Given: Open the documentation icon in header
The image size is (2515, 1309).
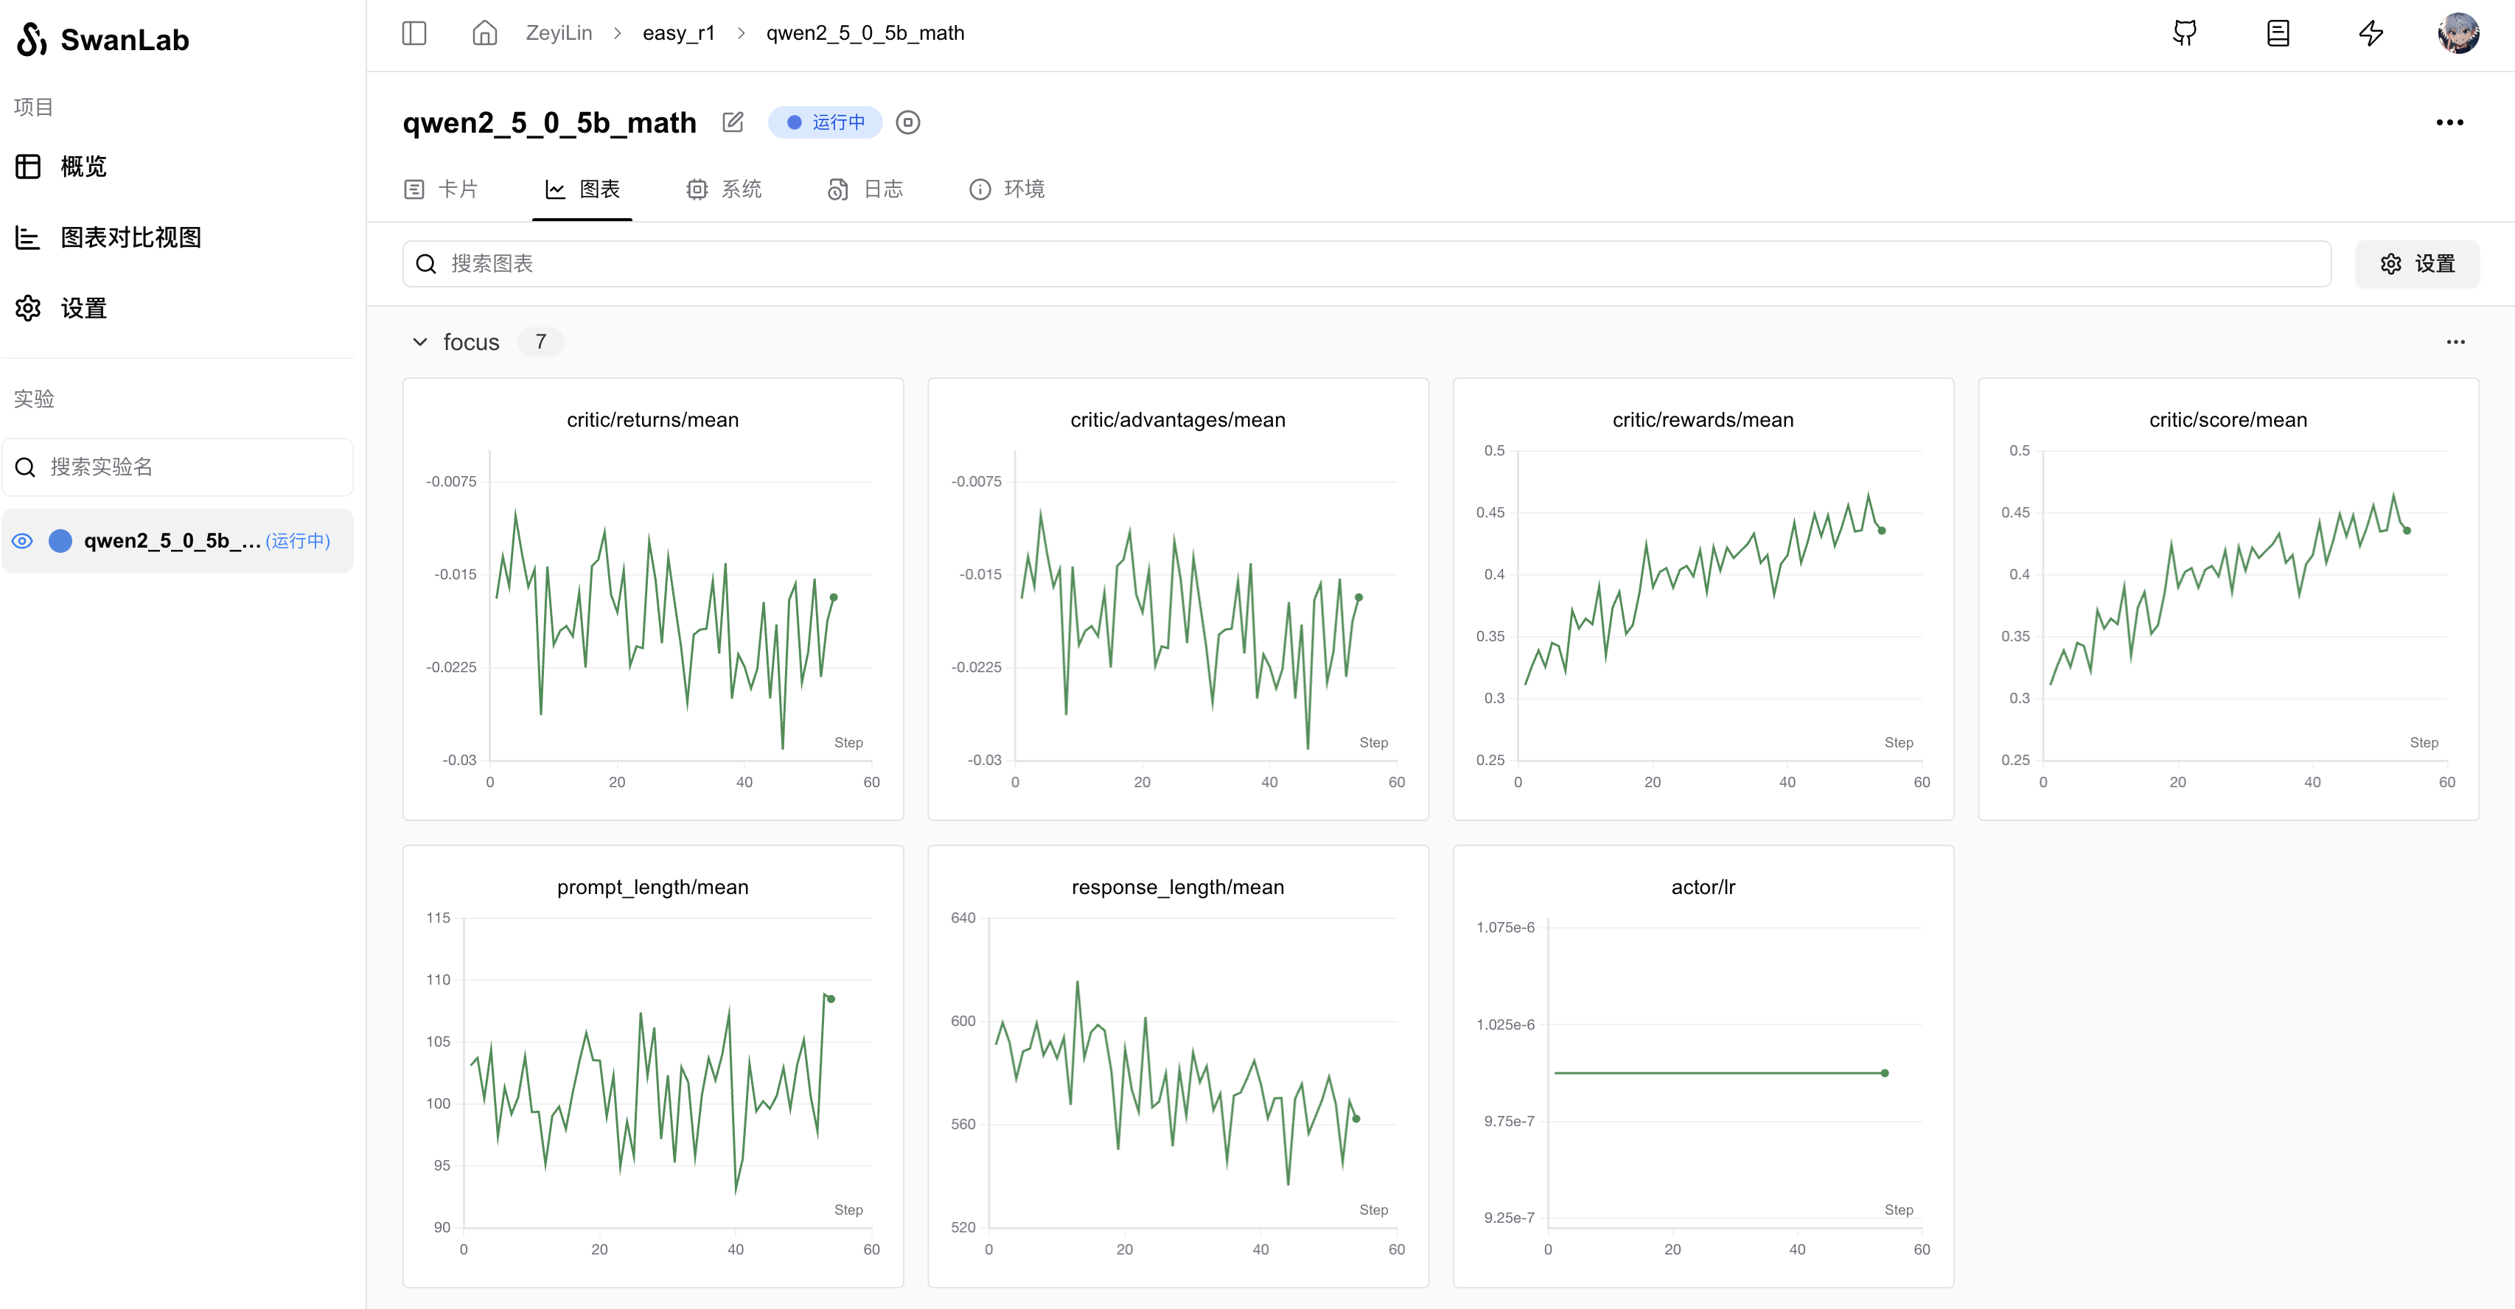Looking at the screenshot, I should (x=2277, y=33).
